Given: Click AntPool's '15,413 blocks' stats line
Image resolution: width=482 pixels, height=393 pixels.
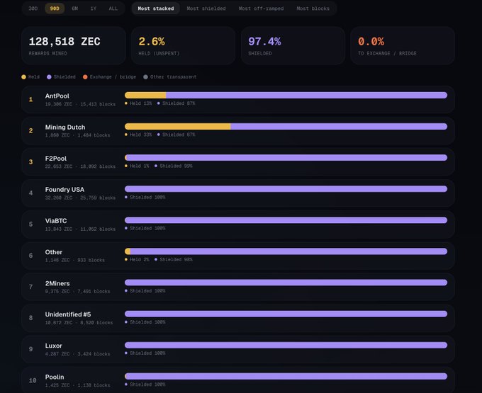Looking at the screenshot, I should [x=80, y=104].
